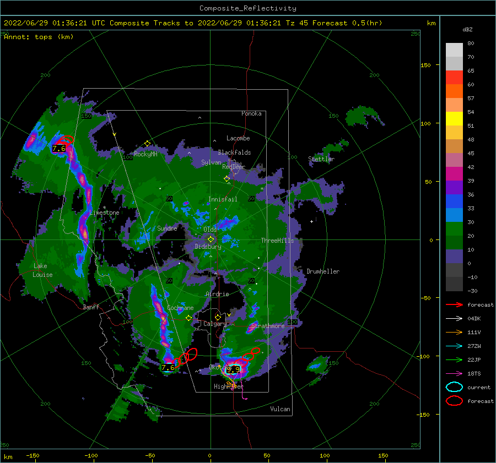Click the -150 tick on the bottom axis
Viewport: 496px width, 463px height.
click(x=33, y=455)
